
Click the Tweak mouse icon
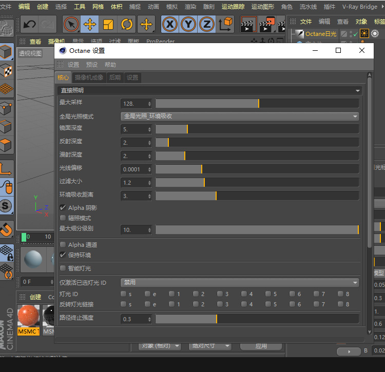click(7, 187)
